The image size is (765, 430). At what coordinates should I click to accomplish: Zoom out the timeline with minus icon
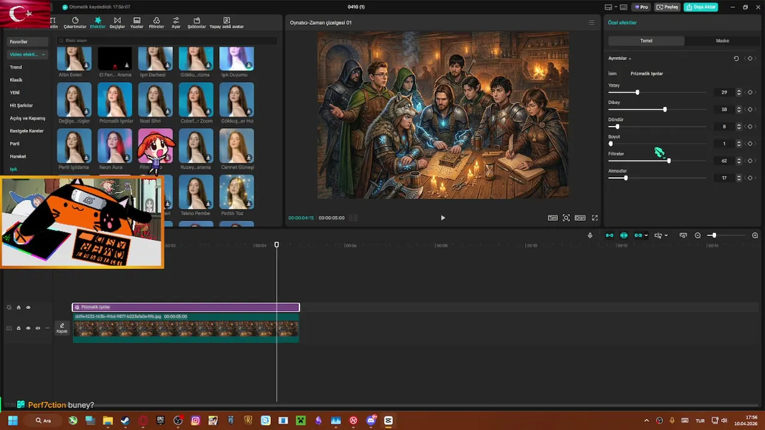697,235
